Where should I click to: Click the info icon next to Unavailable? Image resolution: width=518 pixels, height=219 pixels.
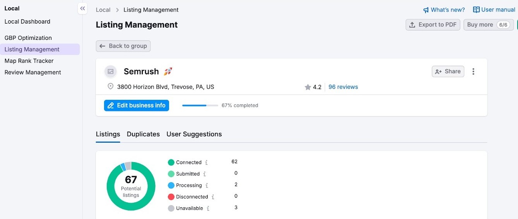pyautogui.click(x=208, y=208)
